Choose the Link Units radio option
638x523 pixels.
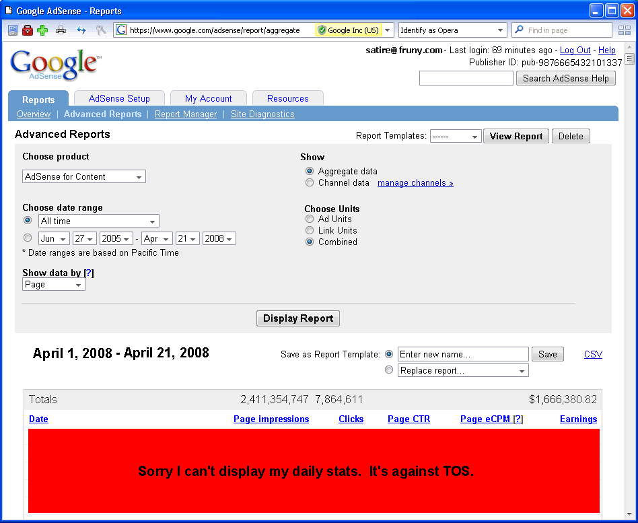click(310, 230)
